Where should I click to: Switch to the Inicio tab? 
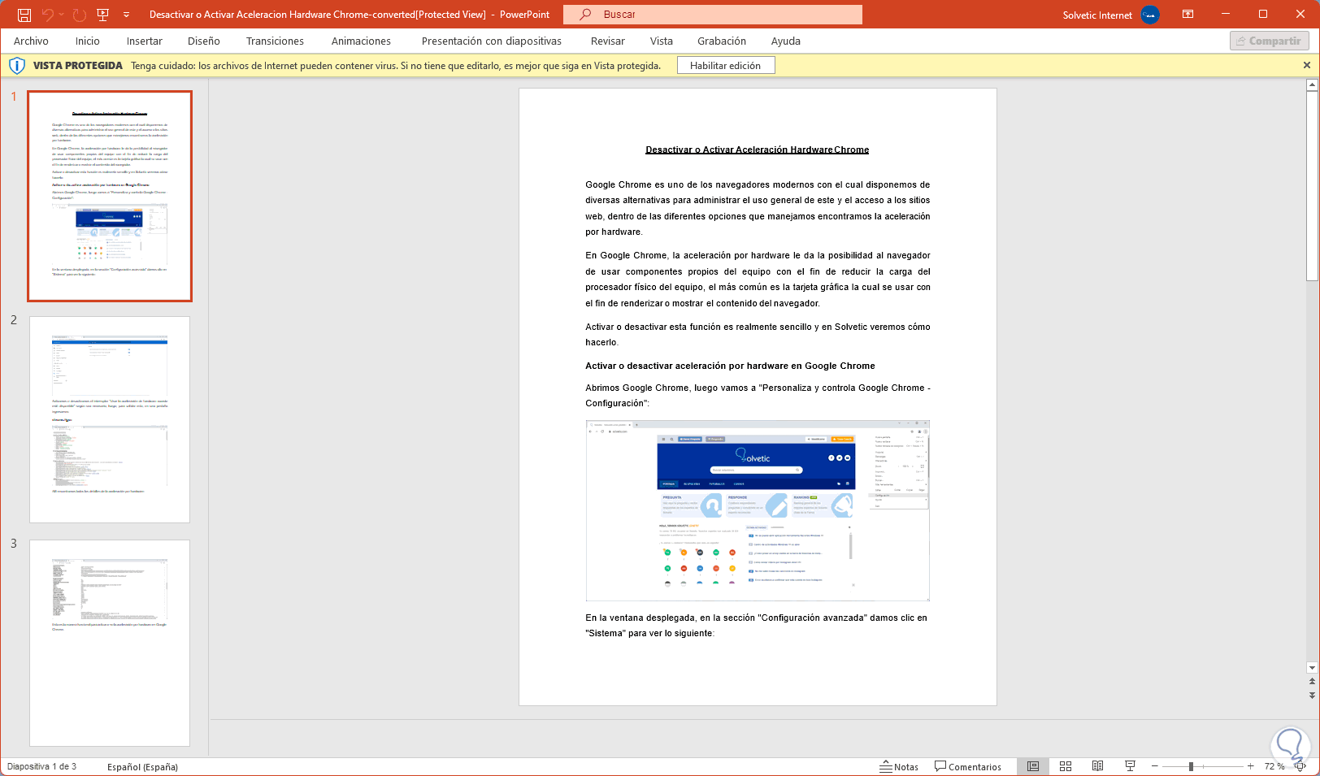(88, 41)
